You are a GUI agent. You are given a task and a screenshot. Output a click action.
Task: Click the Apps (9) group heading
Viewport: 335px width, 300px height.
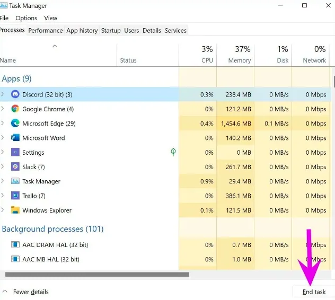[16, 78]
